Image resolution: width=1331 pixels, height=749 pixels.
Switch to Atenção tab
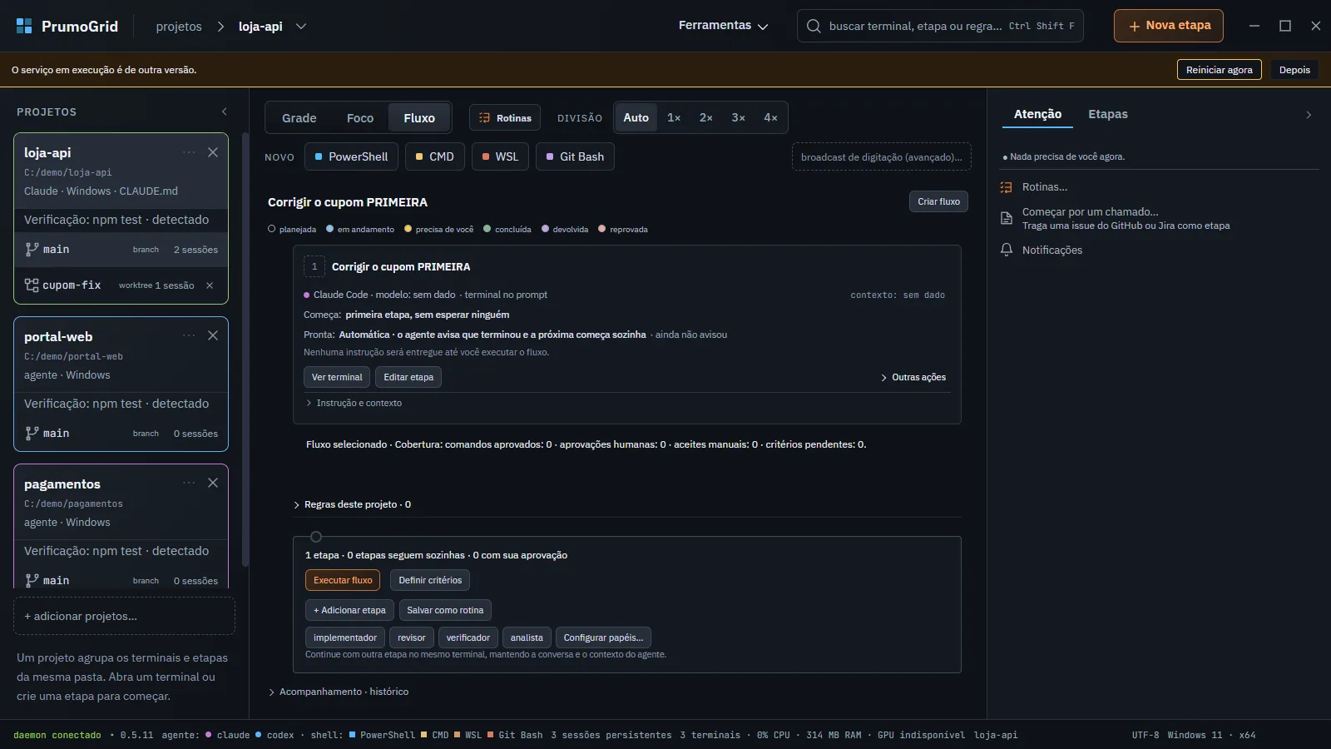point(1037,114)
